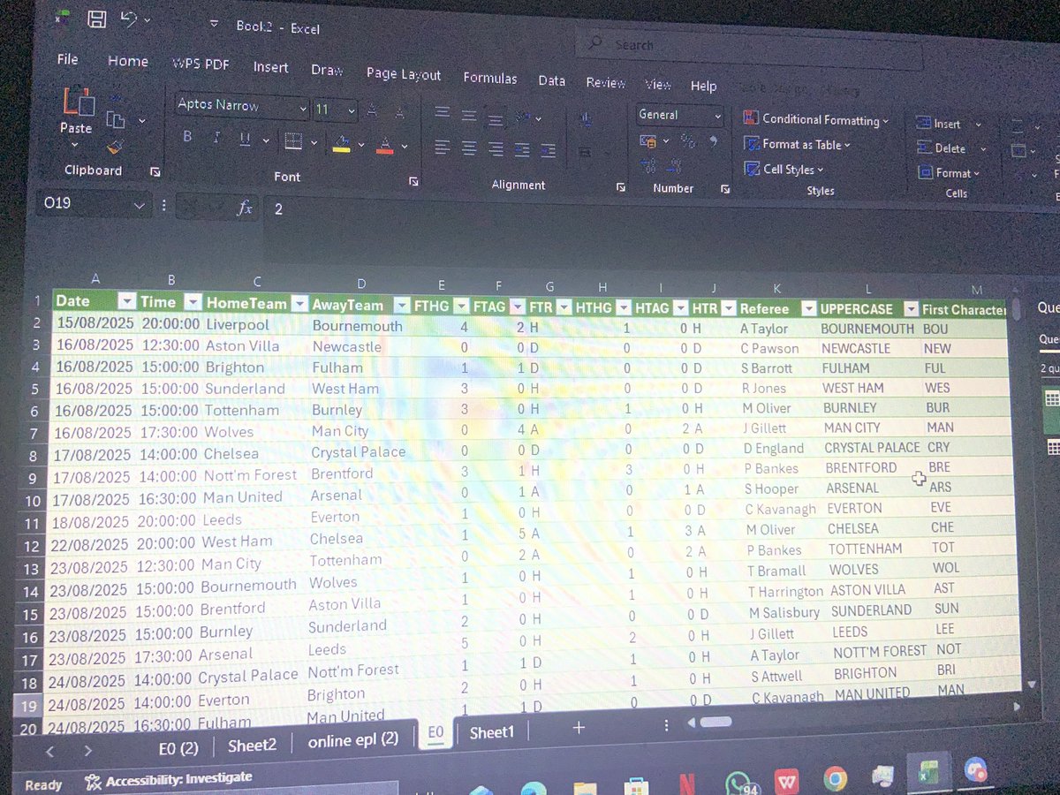Open the fill color dropdown arrow

point(361,145)
